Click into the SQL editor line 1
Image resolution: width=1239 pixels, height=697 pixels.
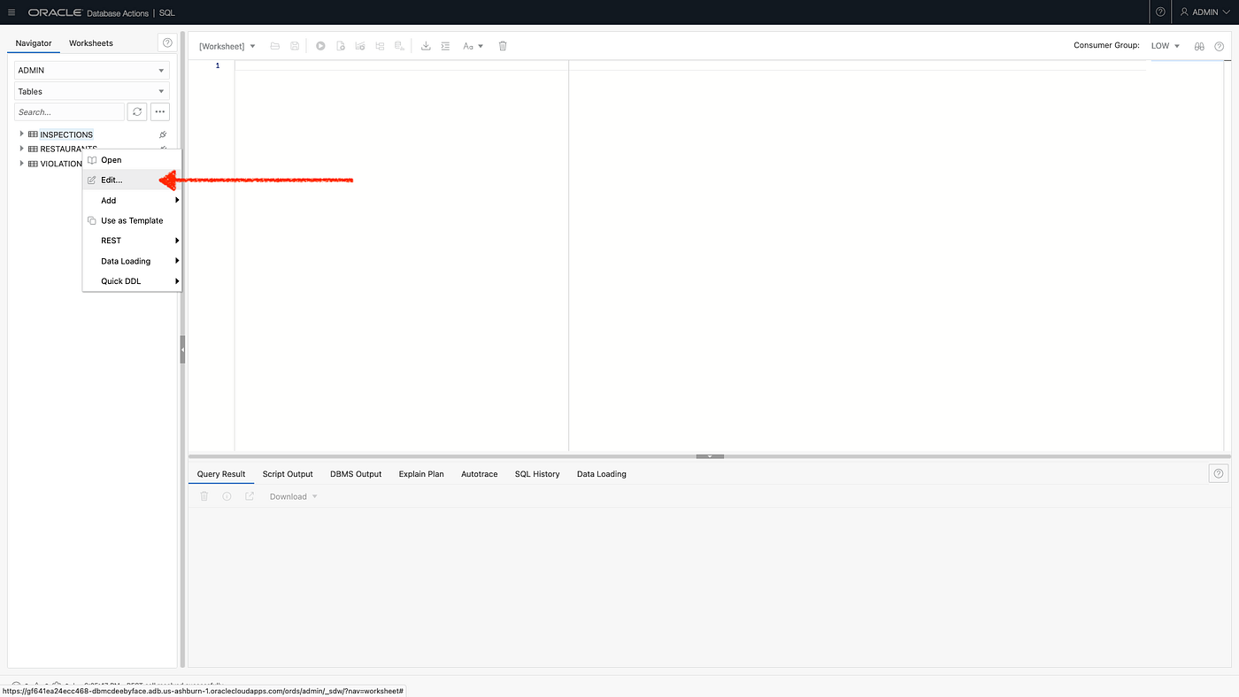[690, 65]
